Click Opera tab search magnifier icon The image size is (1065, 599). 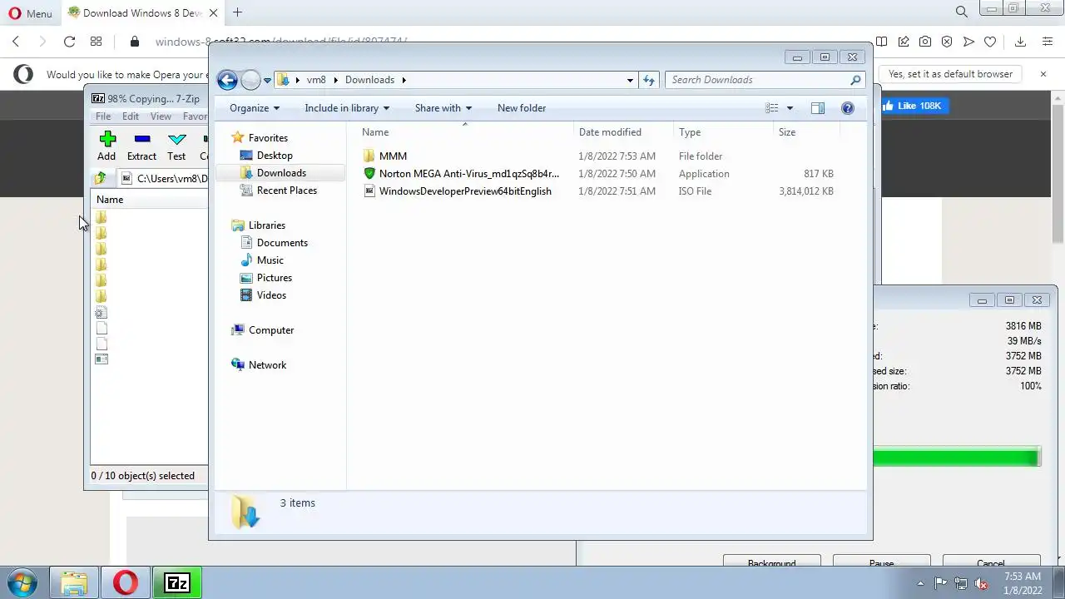[962, 12]
